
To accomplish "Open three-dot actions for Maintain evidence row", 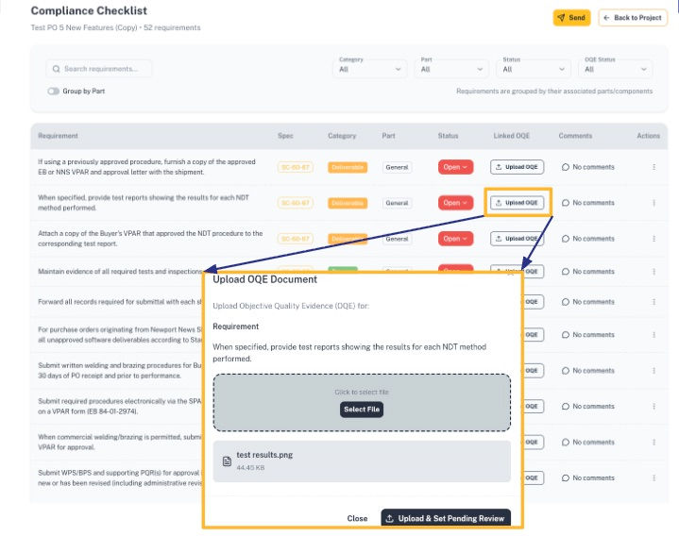I will [x=654, y=272].
